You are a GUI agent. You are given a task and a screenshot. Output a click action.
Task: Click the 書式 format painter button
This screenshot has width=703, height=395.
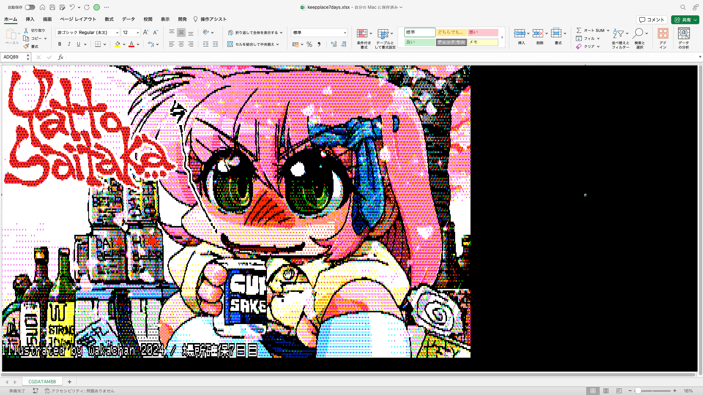[31, 46]
